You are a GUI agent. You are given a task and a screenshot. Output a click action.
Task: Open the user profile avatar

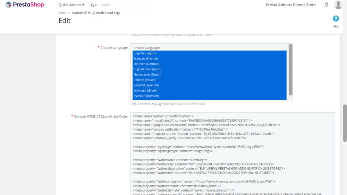pyautogui.click(x=338, y=5)
